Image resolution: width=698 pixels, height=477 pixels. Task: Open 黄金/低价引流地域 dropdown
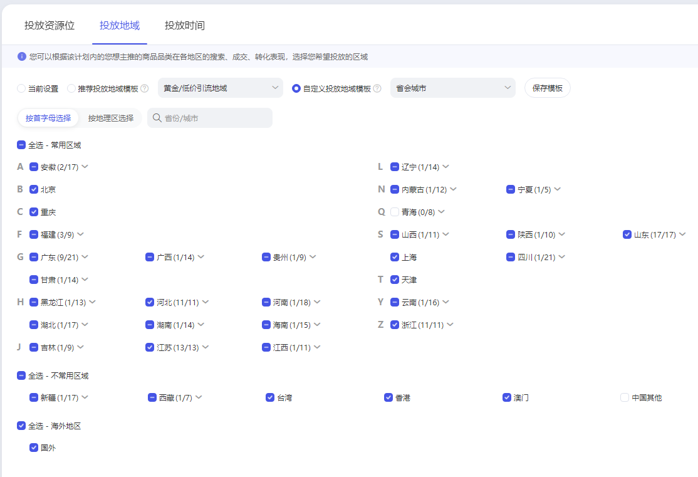tap(220, 88)
